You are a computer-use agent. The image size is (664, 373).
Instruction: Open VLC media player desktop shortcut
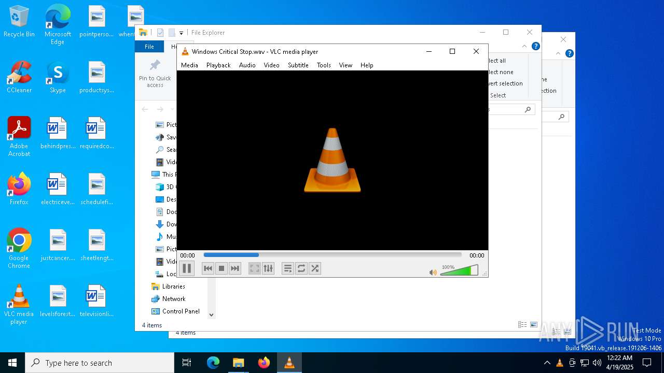[19, 305]
